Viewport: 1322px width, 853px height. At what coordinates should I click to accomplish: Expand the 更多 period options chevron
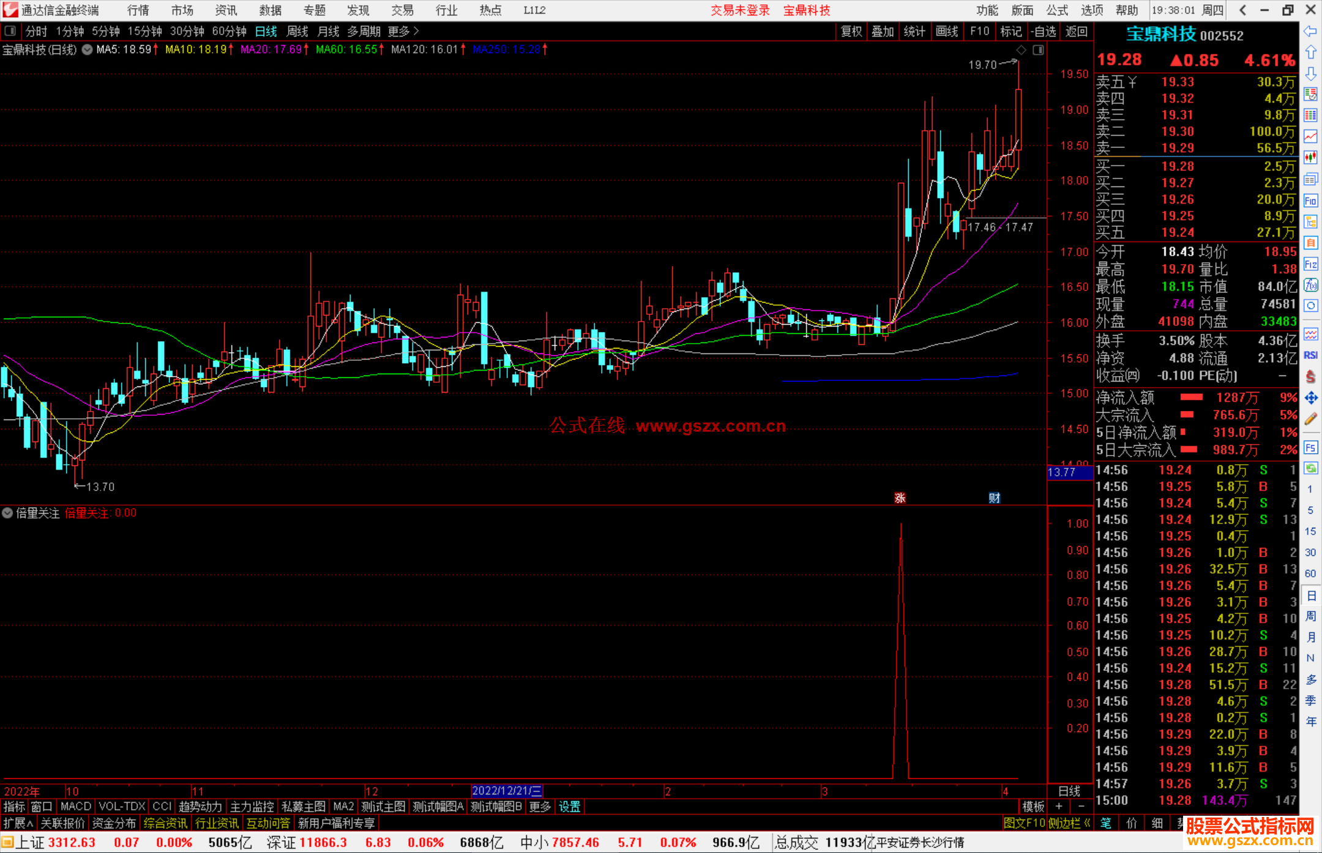(x=416, y=31)
